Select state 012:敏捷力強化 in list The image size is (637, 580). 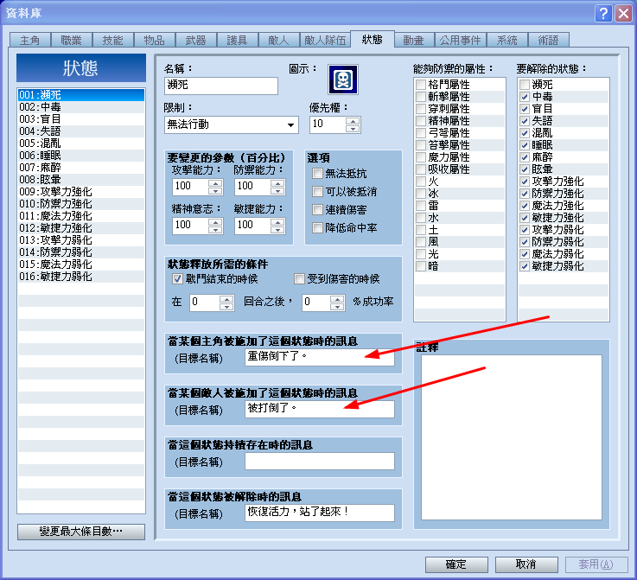[x=81, y=228]
